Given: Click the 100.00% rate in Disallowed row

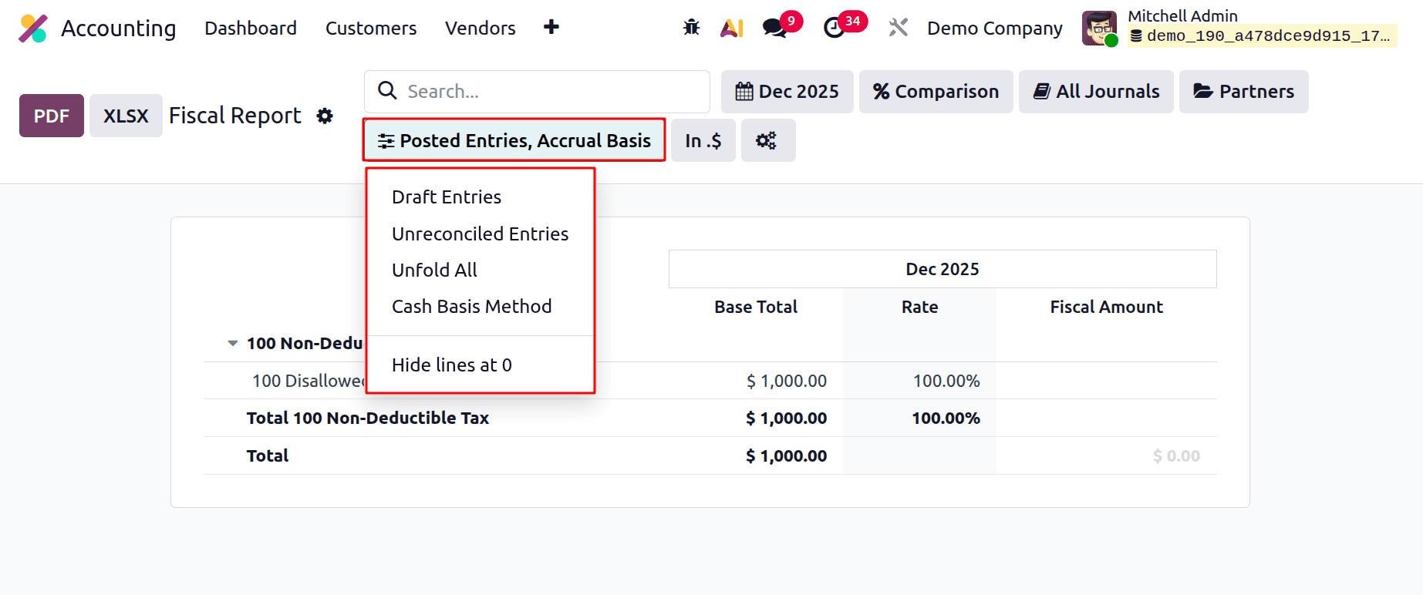Looking at the screenshot, I should tap(946, 381).
